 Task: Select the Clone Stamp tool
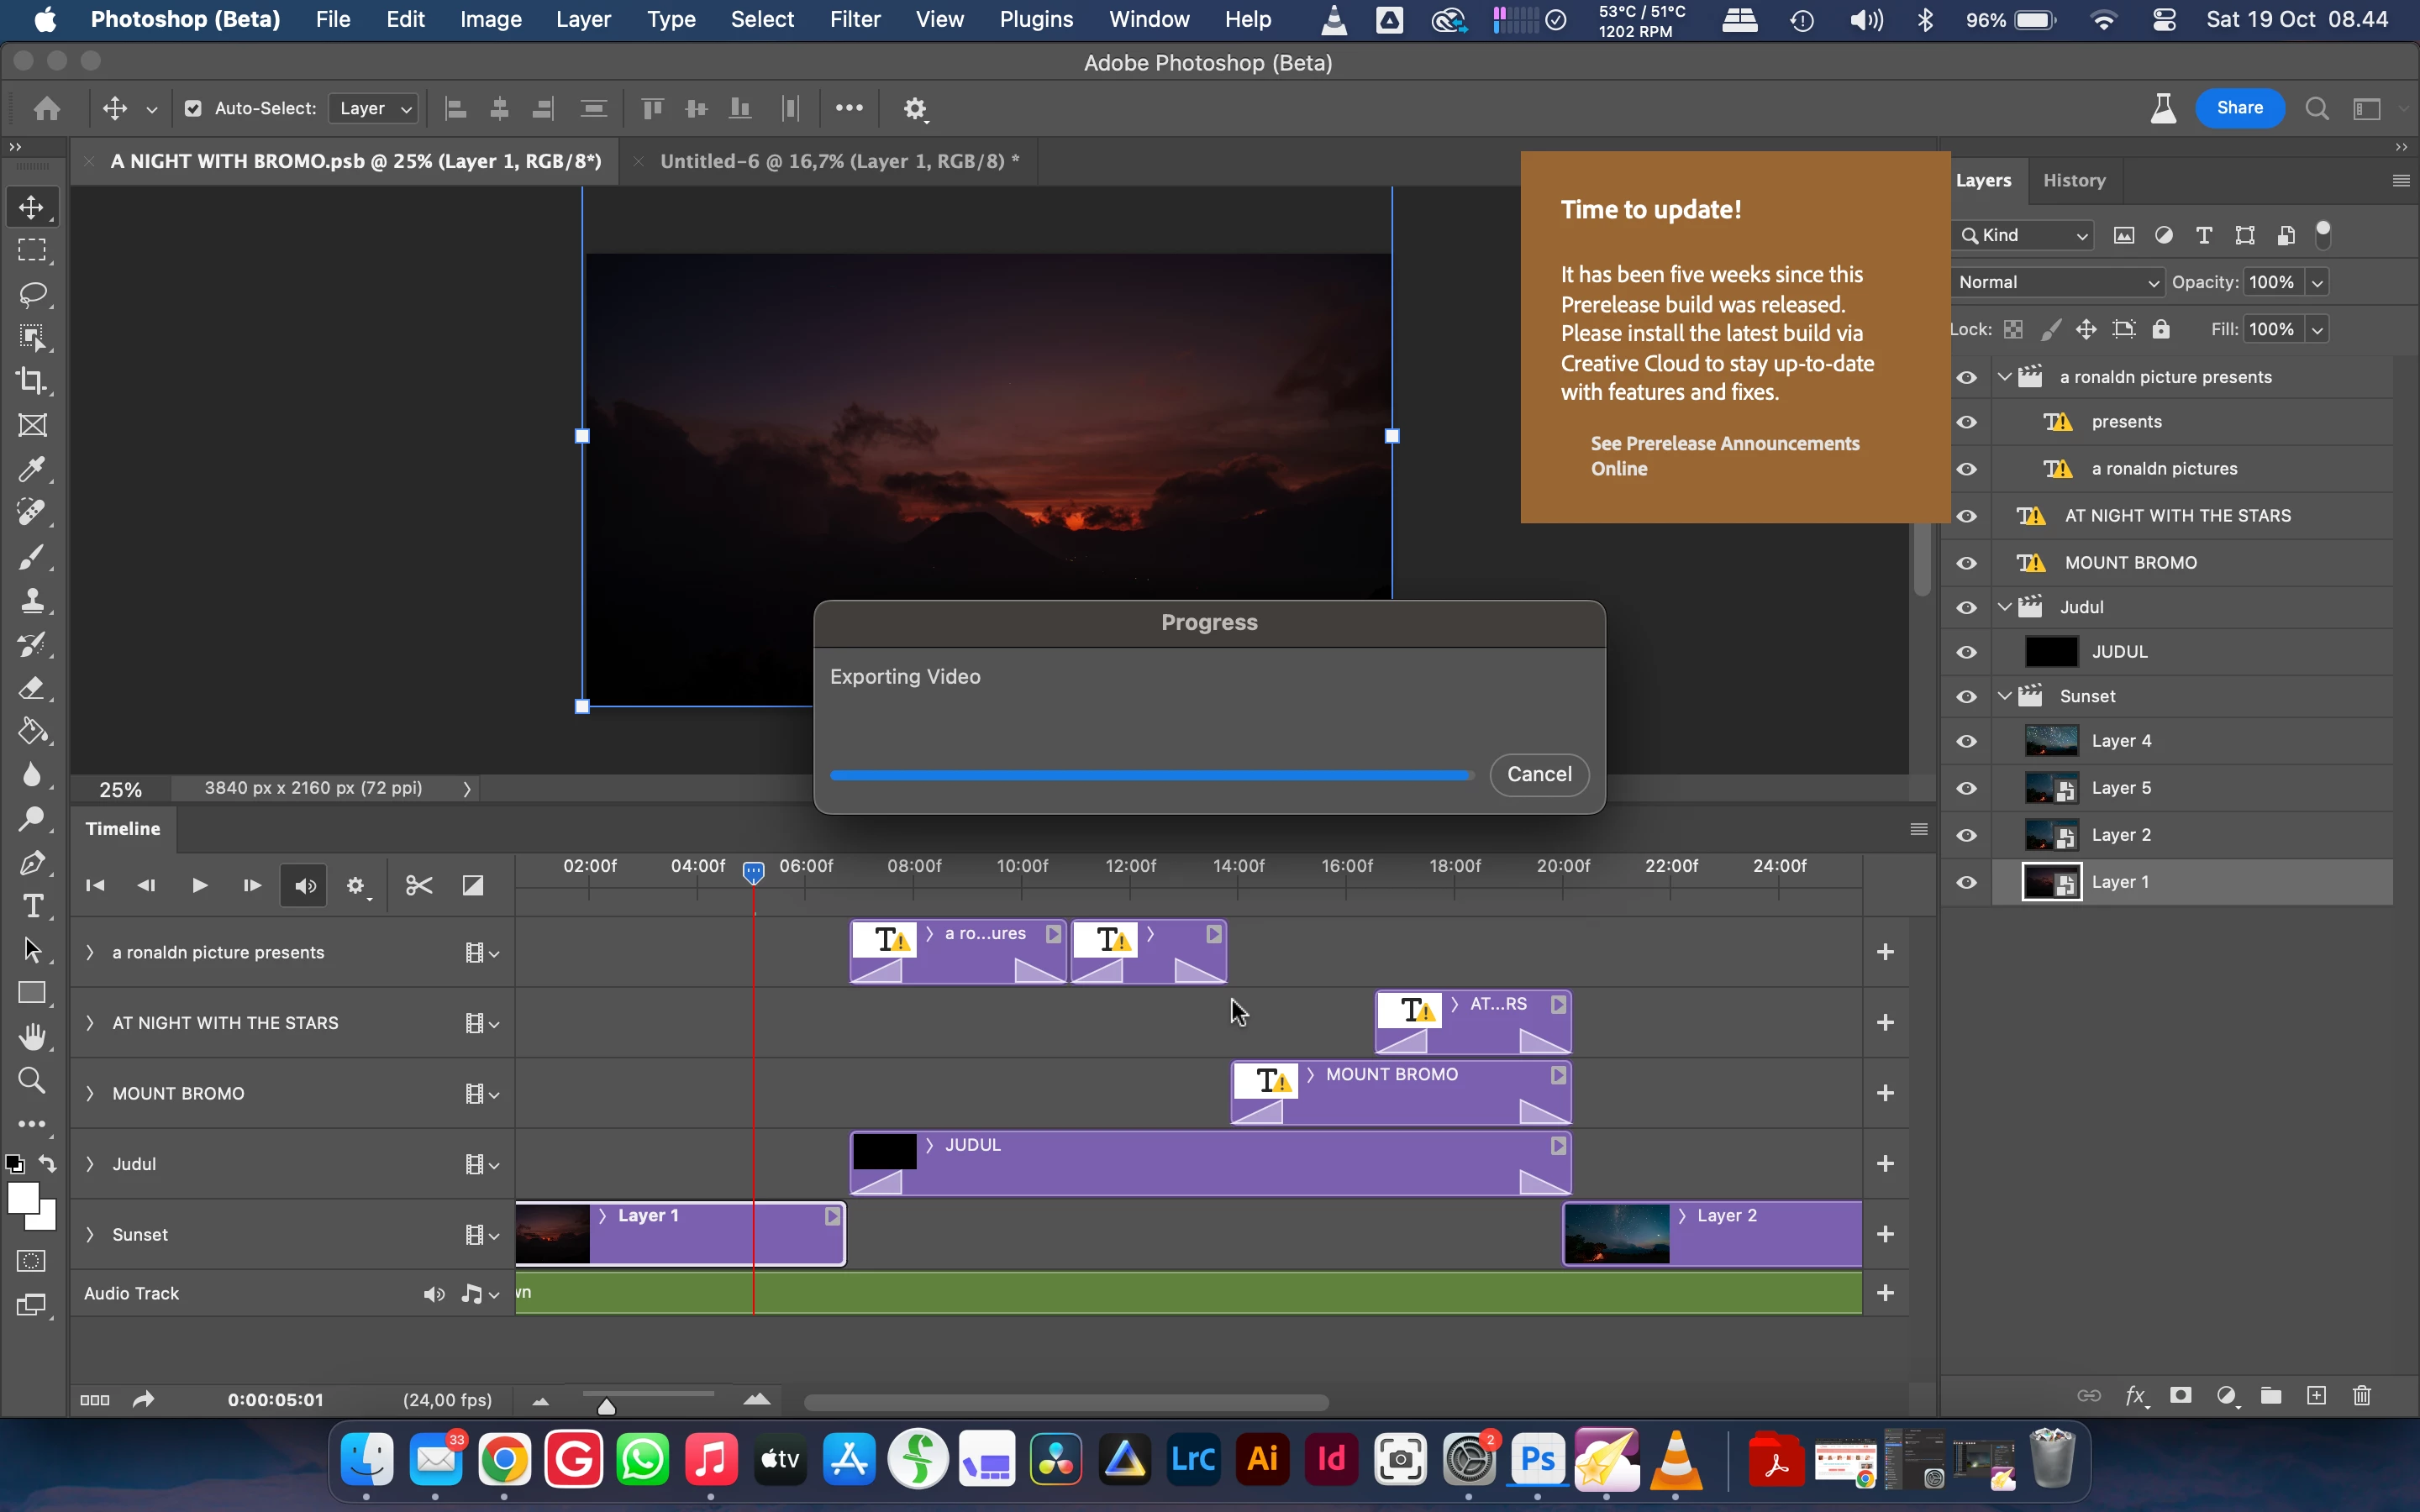[x=32, y=600]
